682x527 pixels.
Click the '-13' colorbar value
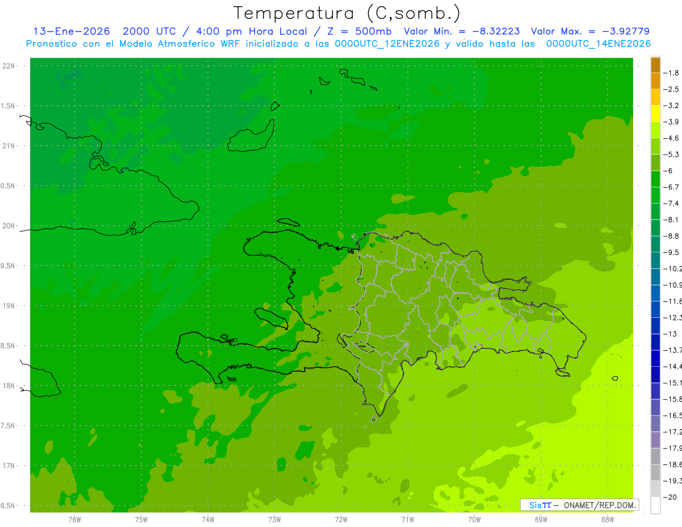click(x=670, y=334)
